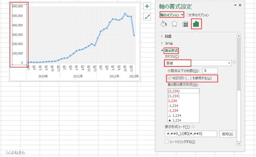Screen dimensions: 256x157
Task: Click the 600,000 axis label
Action: tap(18, 6)
